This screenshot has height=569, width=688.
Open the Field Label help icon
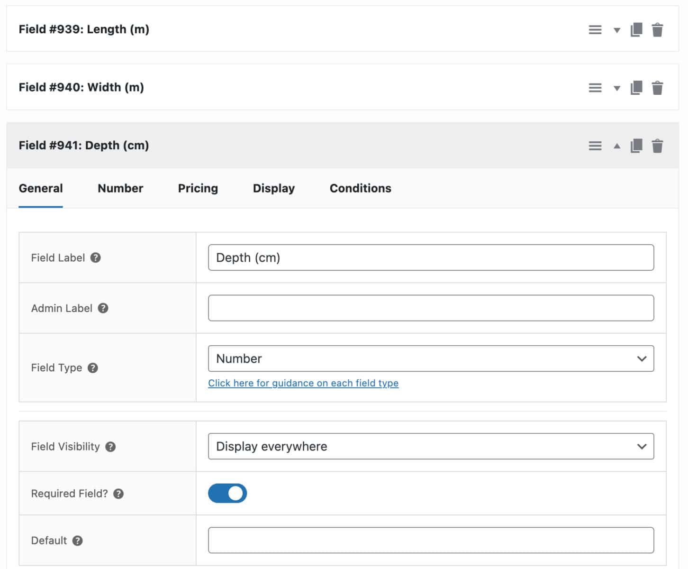click(95, 257)
